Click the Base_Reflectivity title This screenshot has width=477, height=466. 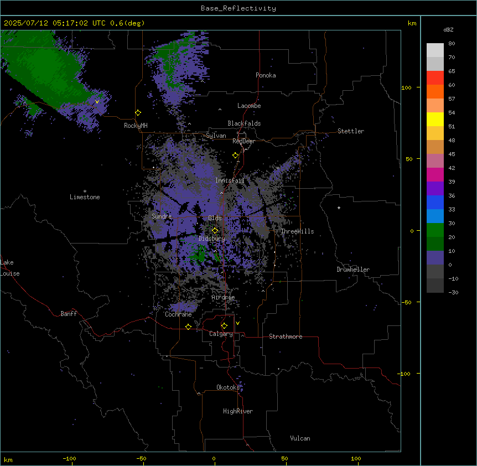[239, 8]
